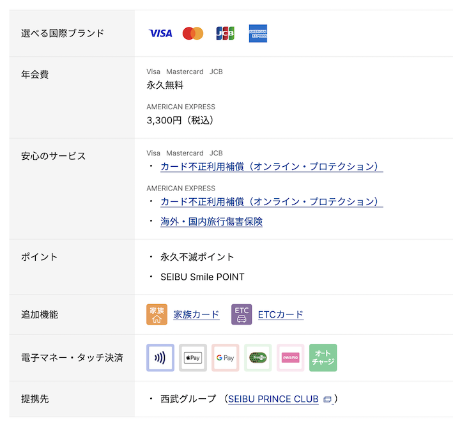Click the American Express logo
Screen dimensions: 453x425
[258, 33]
